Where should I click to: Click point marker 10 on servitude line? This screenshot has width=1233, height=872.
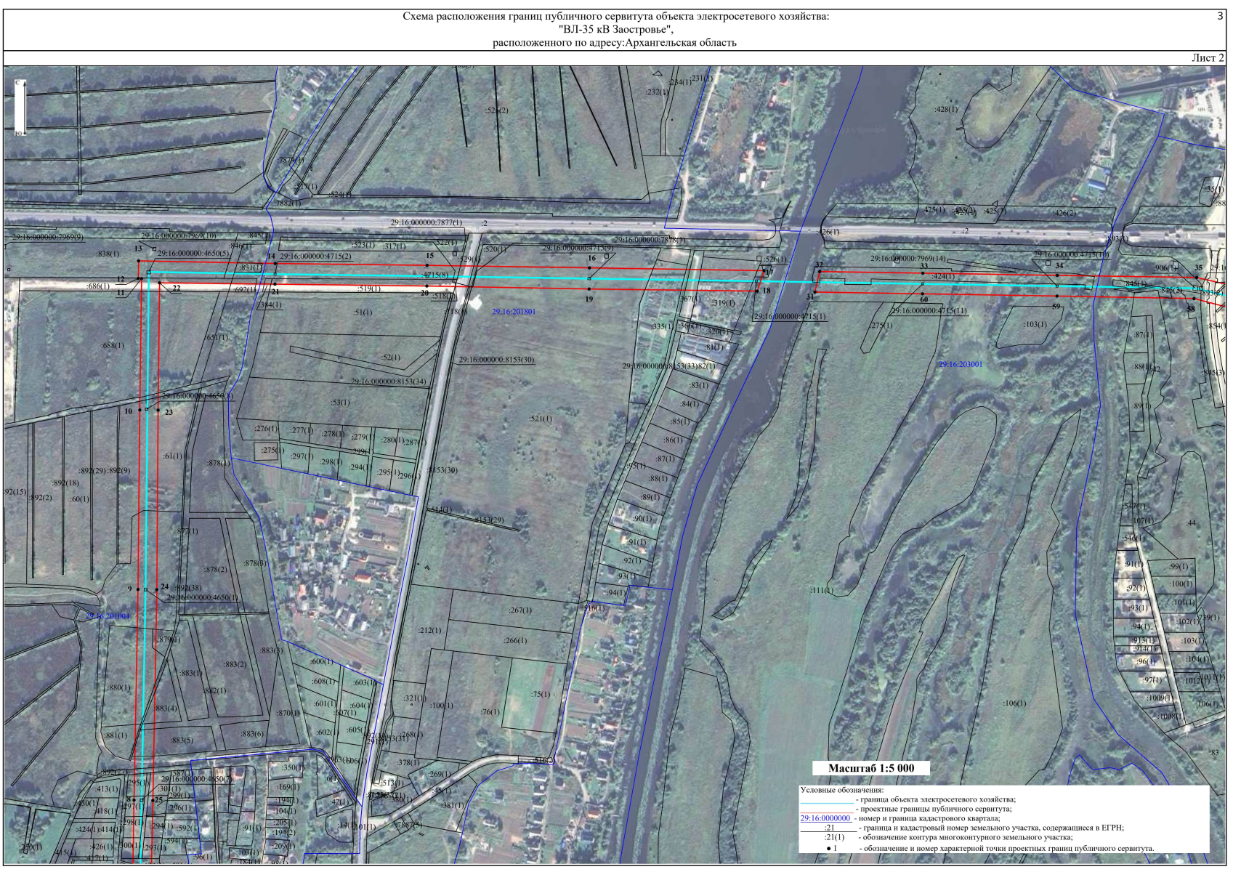pyautogui.click(x=140, y=410)
